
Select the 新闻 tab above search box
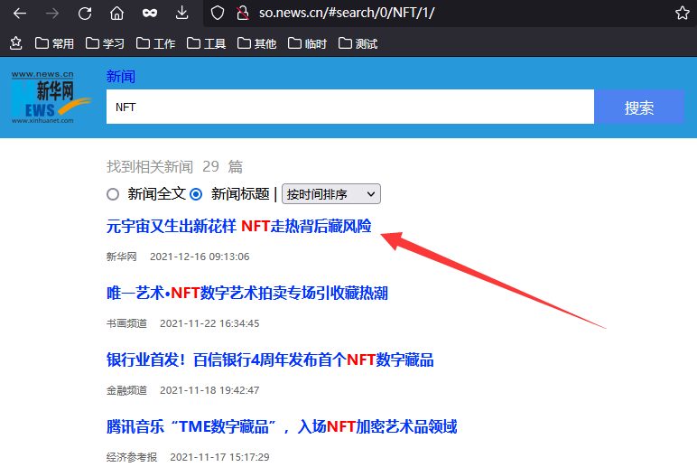point(120,77)
